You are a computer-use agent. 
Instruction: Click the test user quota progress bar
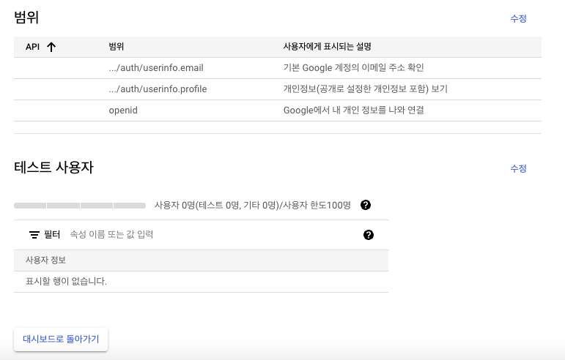pos(80,206)
